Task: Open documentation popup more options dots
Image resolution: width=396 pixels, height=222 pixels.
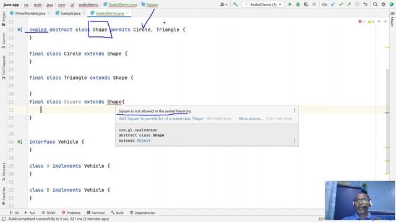Action: coord(295,141)
